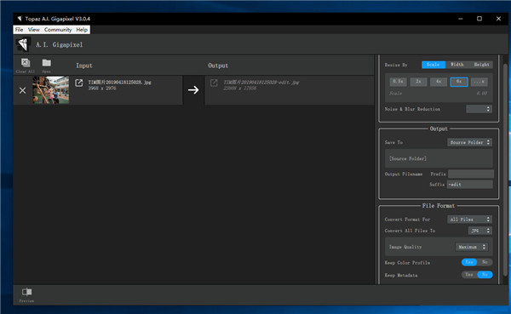Choose the 4x scale button
511x314 pixels.
[x=439, y=82]
